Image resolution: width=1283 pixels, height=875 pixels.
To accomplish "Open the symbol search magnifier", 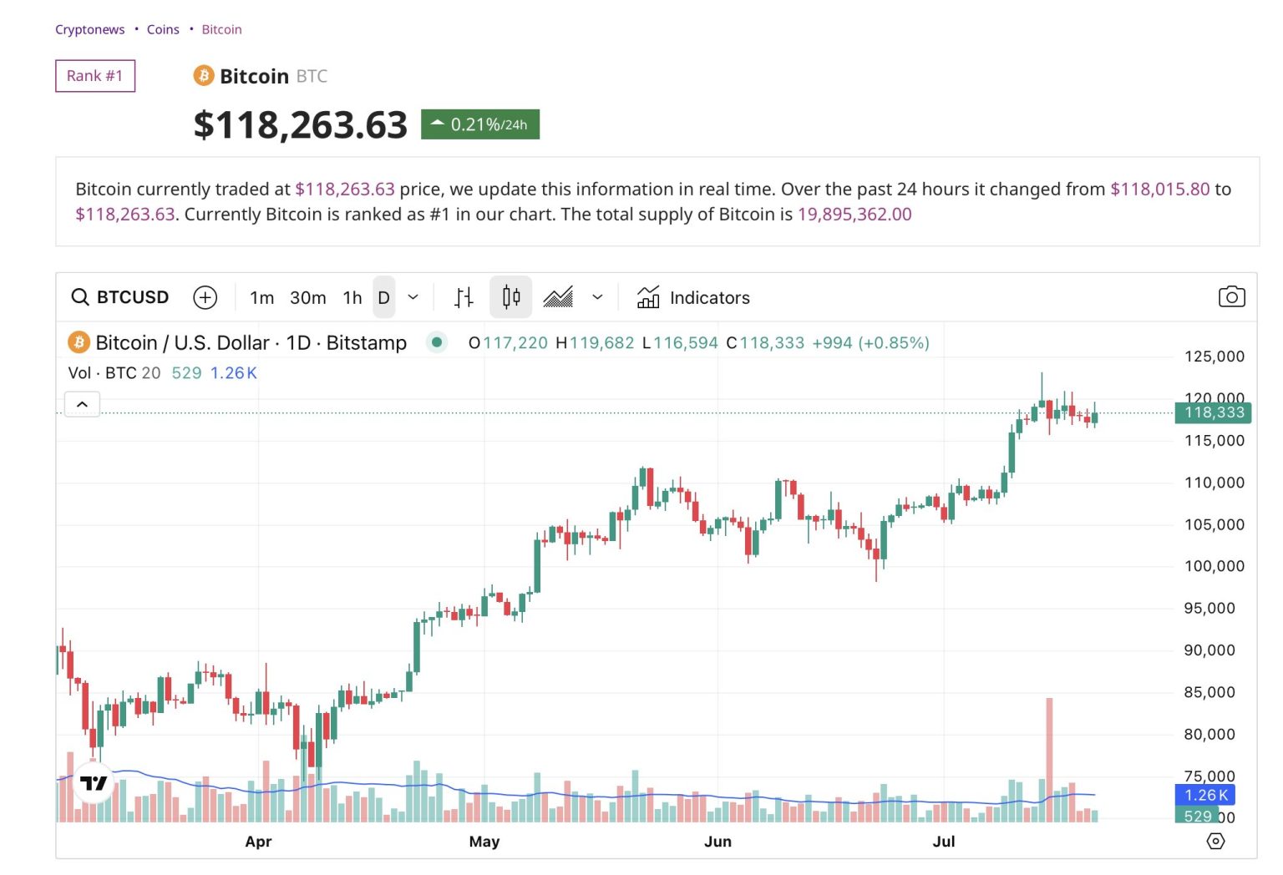I will (x=80, y=297).
